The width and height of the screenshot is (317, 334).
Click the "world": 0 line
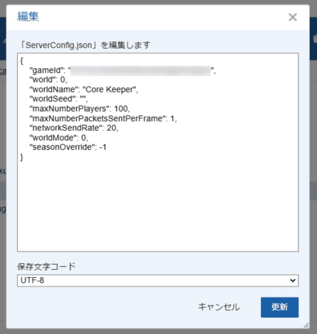[48, 80]
